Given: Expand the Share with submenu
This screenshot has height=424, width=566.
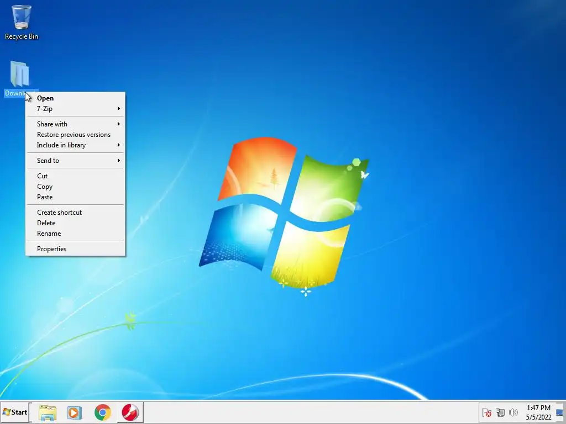Looking at the screenshot, I should click(x=75, y=124).
